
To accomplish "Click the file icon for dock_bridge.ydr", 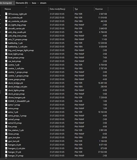I will click(x=6, y=83).
